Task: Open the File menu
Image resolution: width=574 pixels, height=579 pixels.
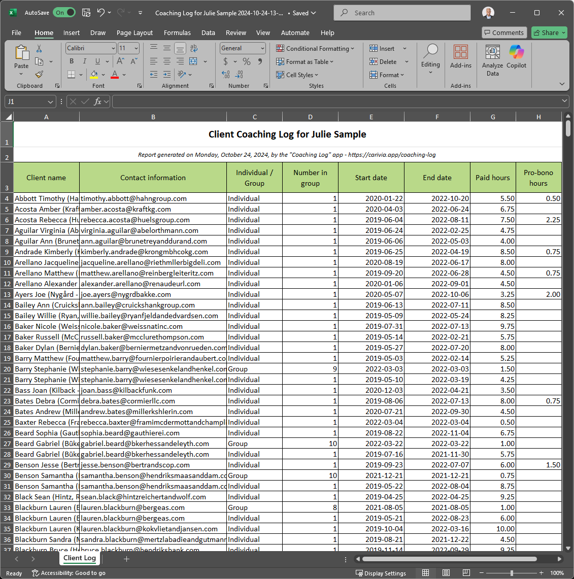Action: [17, 32]
